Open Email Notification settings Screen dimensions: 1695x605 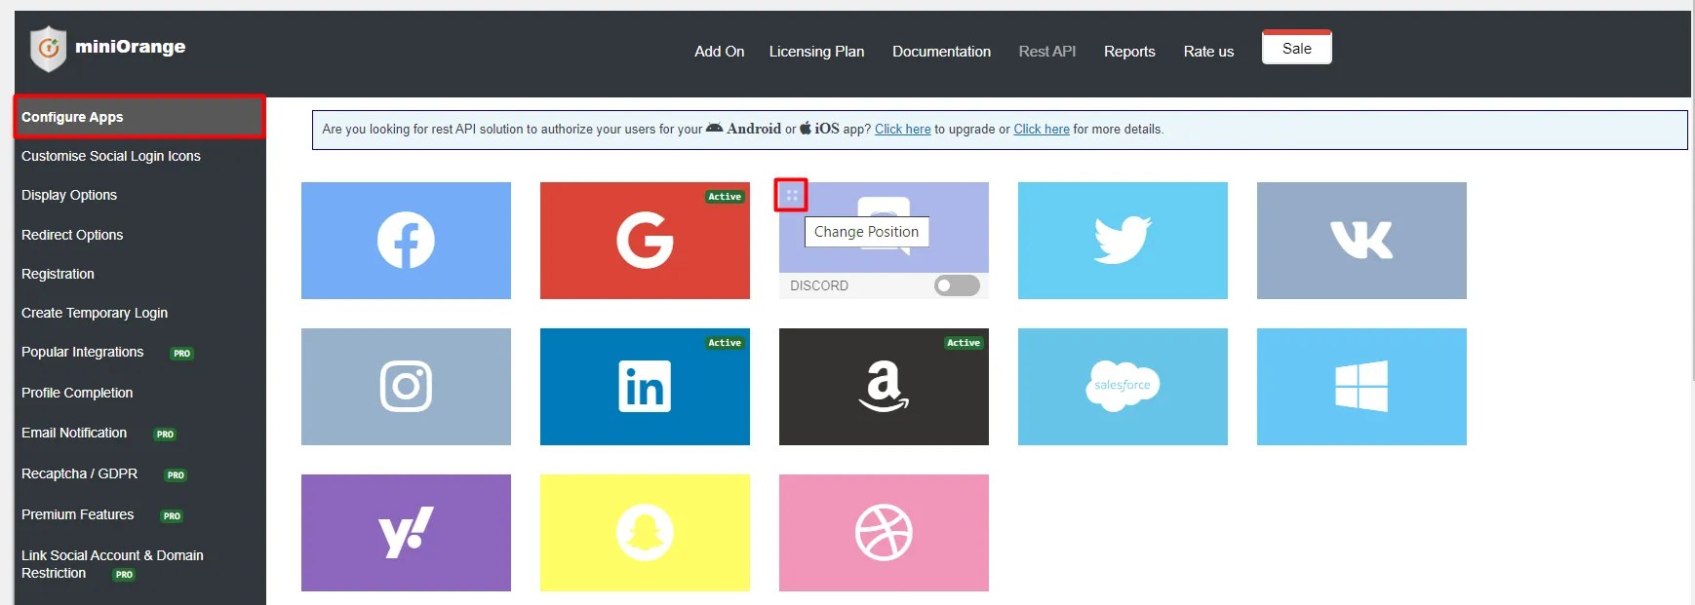point(74,433)
